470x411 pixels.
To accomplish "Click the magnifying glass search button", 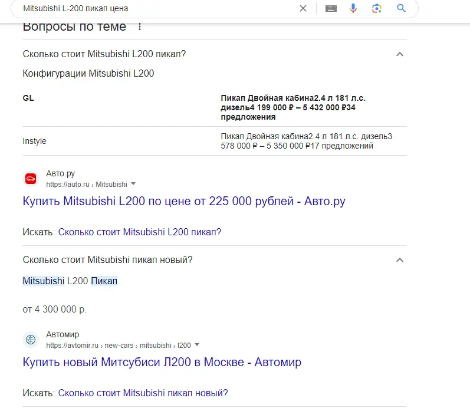I will [x=402, y=8].
